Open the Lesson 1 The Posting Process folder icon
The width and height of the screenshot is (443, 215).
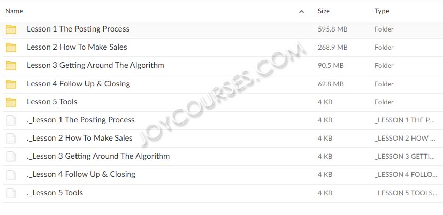11,29
